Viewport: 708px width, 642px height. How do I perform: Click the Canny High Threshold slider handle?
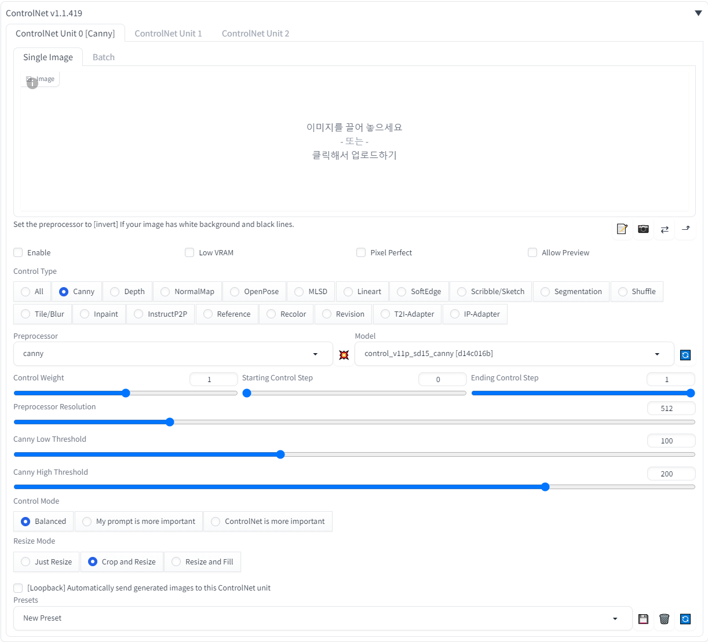545,487
